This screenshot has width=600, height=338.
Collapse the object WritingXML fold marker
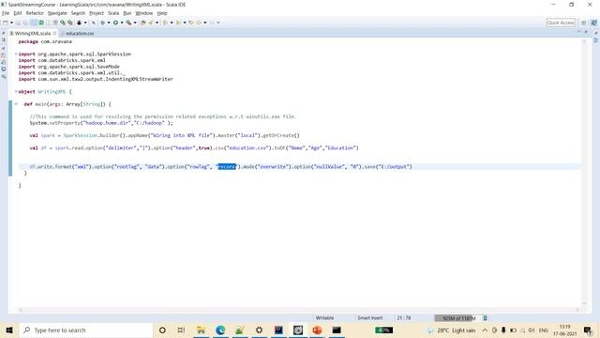click(16, 92)
